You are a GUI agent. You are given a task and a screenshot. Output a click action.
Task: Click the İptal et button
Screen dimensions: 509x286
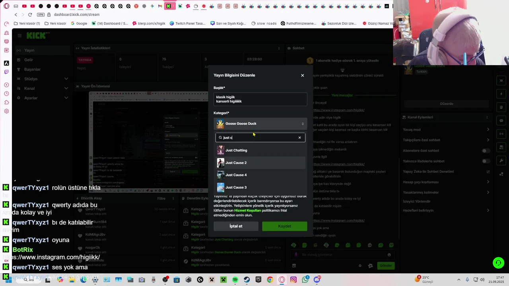click(x=236, y=226)
